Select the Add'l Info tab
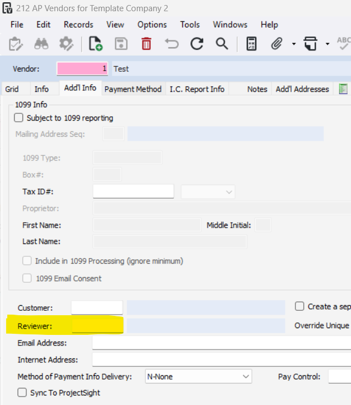The height and width of the screenshot is (405, 351). point(80,88)
